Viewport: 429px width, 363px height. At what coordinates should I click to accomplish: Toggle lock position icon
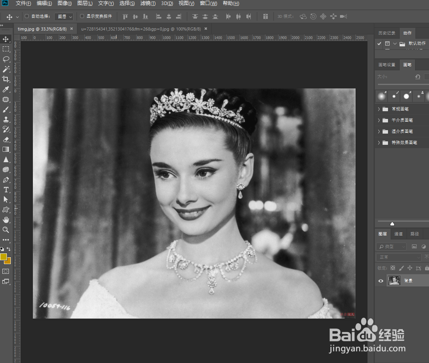coord(410,268)
